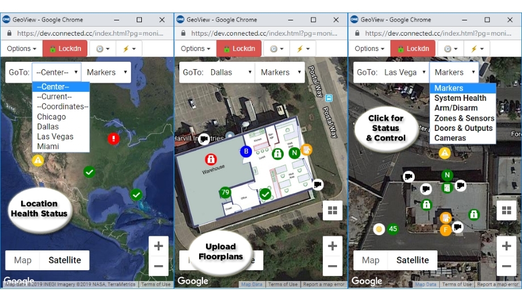This screenshot has height=302, width=522.
Task: Open Options dropdown in Las Vegas window
Action: (x=369, y=49)
